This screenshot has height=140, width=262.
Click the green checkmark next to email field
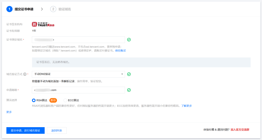coord(129,90)
